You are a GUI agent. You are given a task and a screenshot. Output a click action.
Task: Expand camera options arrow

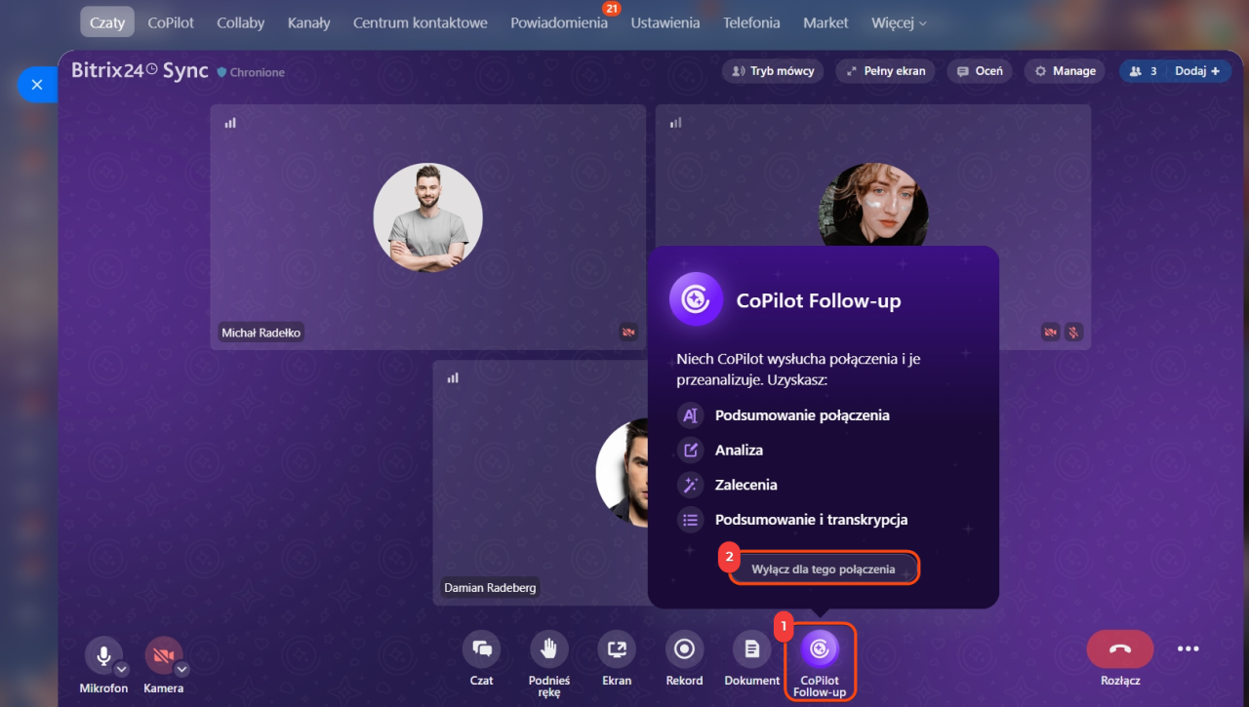pyautogui.click(x=181, y=669)
